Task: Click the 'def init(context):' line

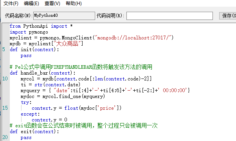Action: tap(34, 49)
